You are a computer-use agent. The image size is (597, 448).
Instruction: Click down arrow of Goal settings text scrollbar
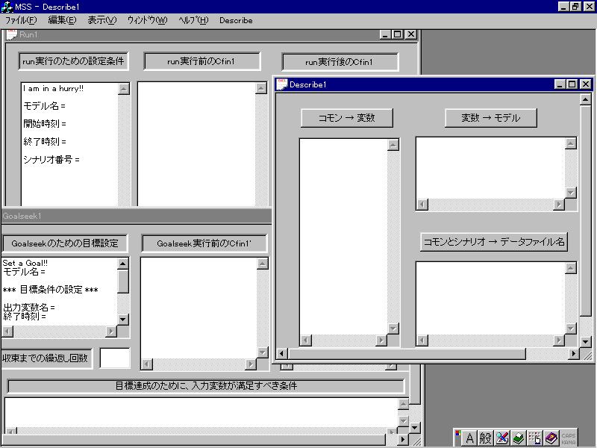click(x=123, y=320)
